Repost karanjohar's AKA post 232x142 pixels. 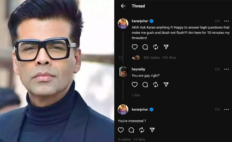pos(156,47)
